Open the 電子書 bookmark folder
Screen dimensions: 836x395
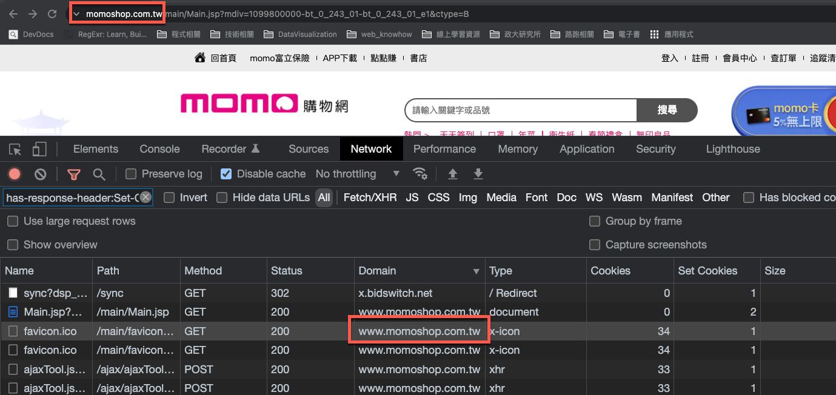click(x=622, y=35)
